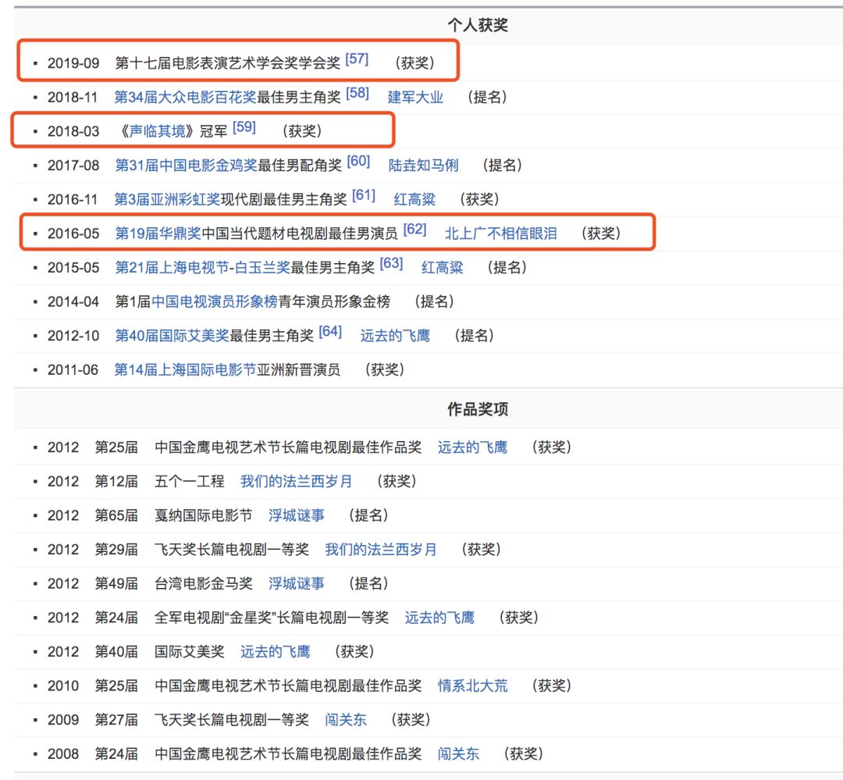Open 第40届国际艾美奖 link

[172, 336]
